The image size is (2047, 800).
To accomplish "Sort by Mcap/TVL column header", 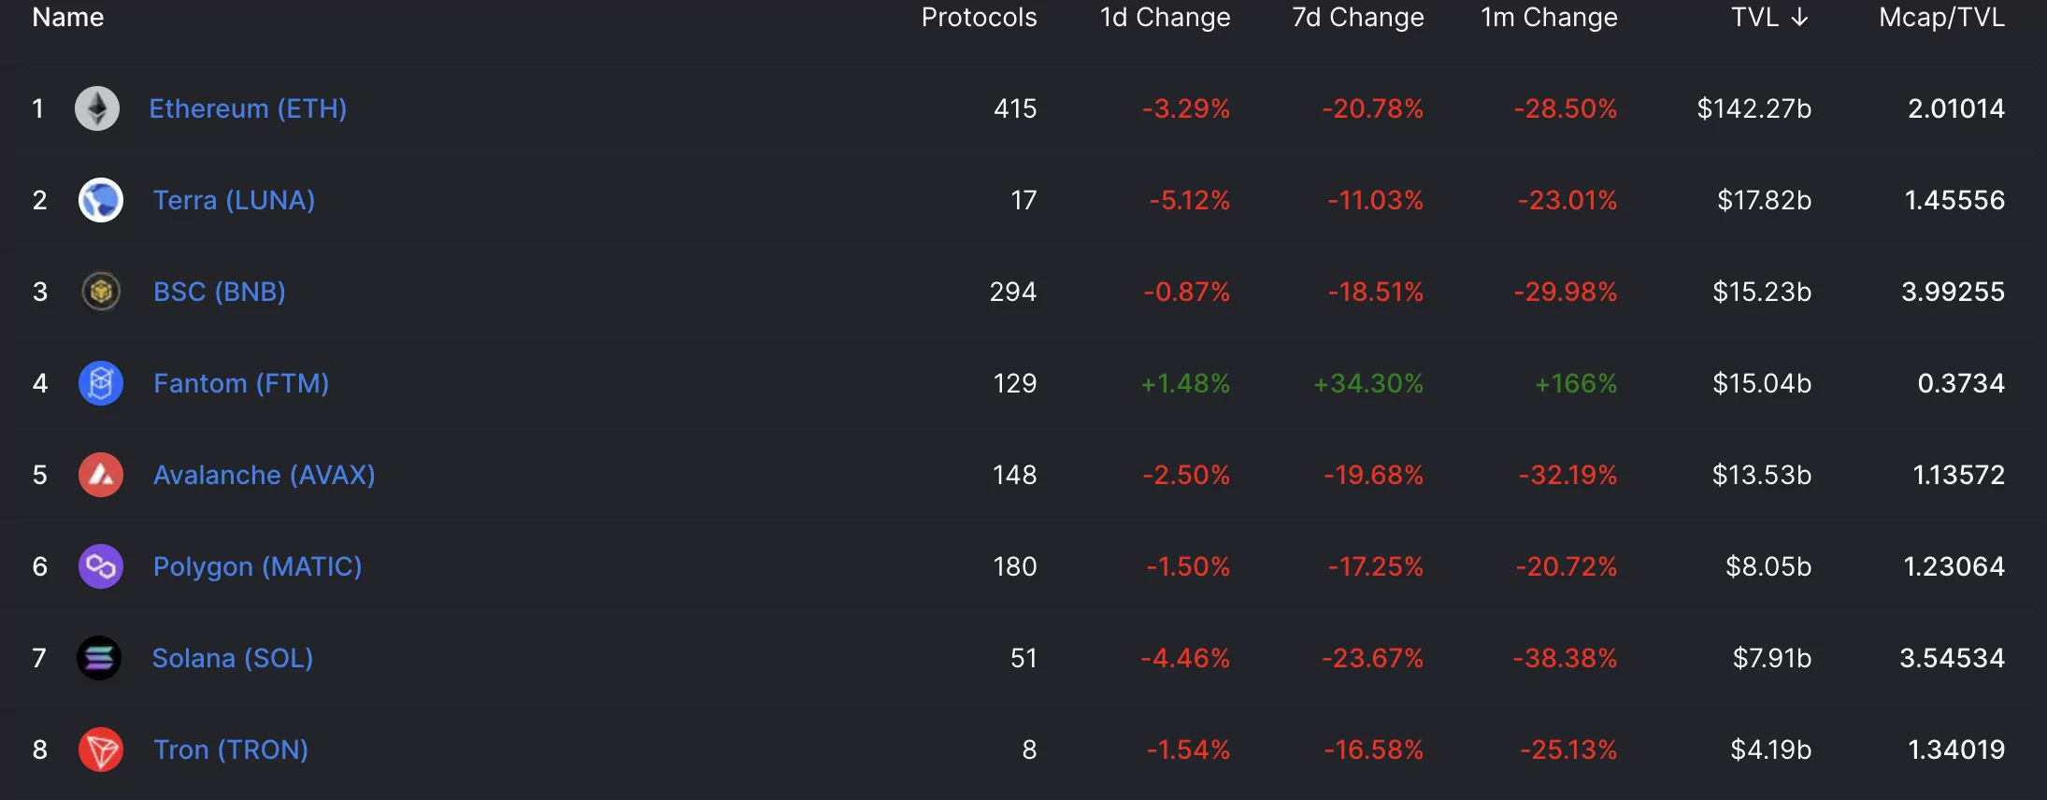I will click(x=1941, y=18).
